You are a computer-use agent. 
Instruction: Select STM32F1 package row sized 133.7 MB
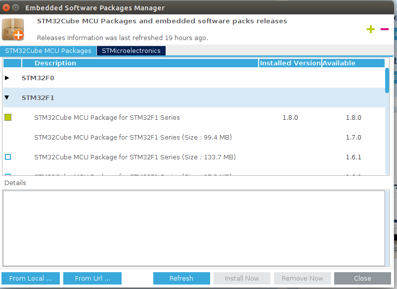194,157
